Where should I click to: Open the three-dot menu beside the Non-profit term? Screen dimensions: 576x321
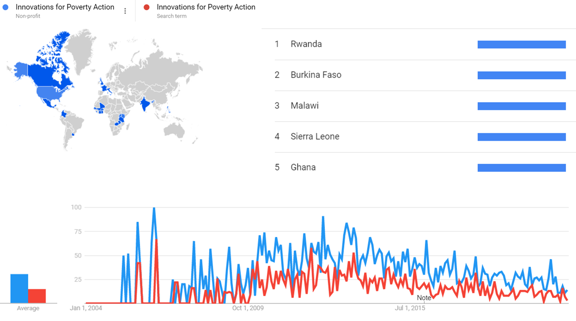pyautogui.click(x=125, y=11)
